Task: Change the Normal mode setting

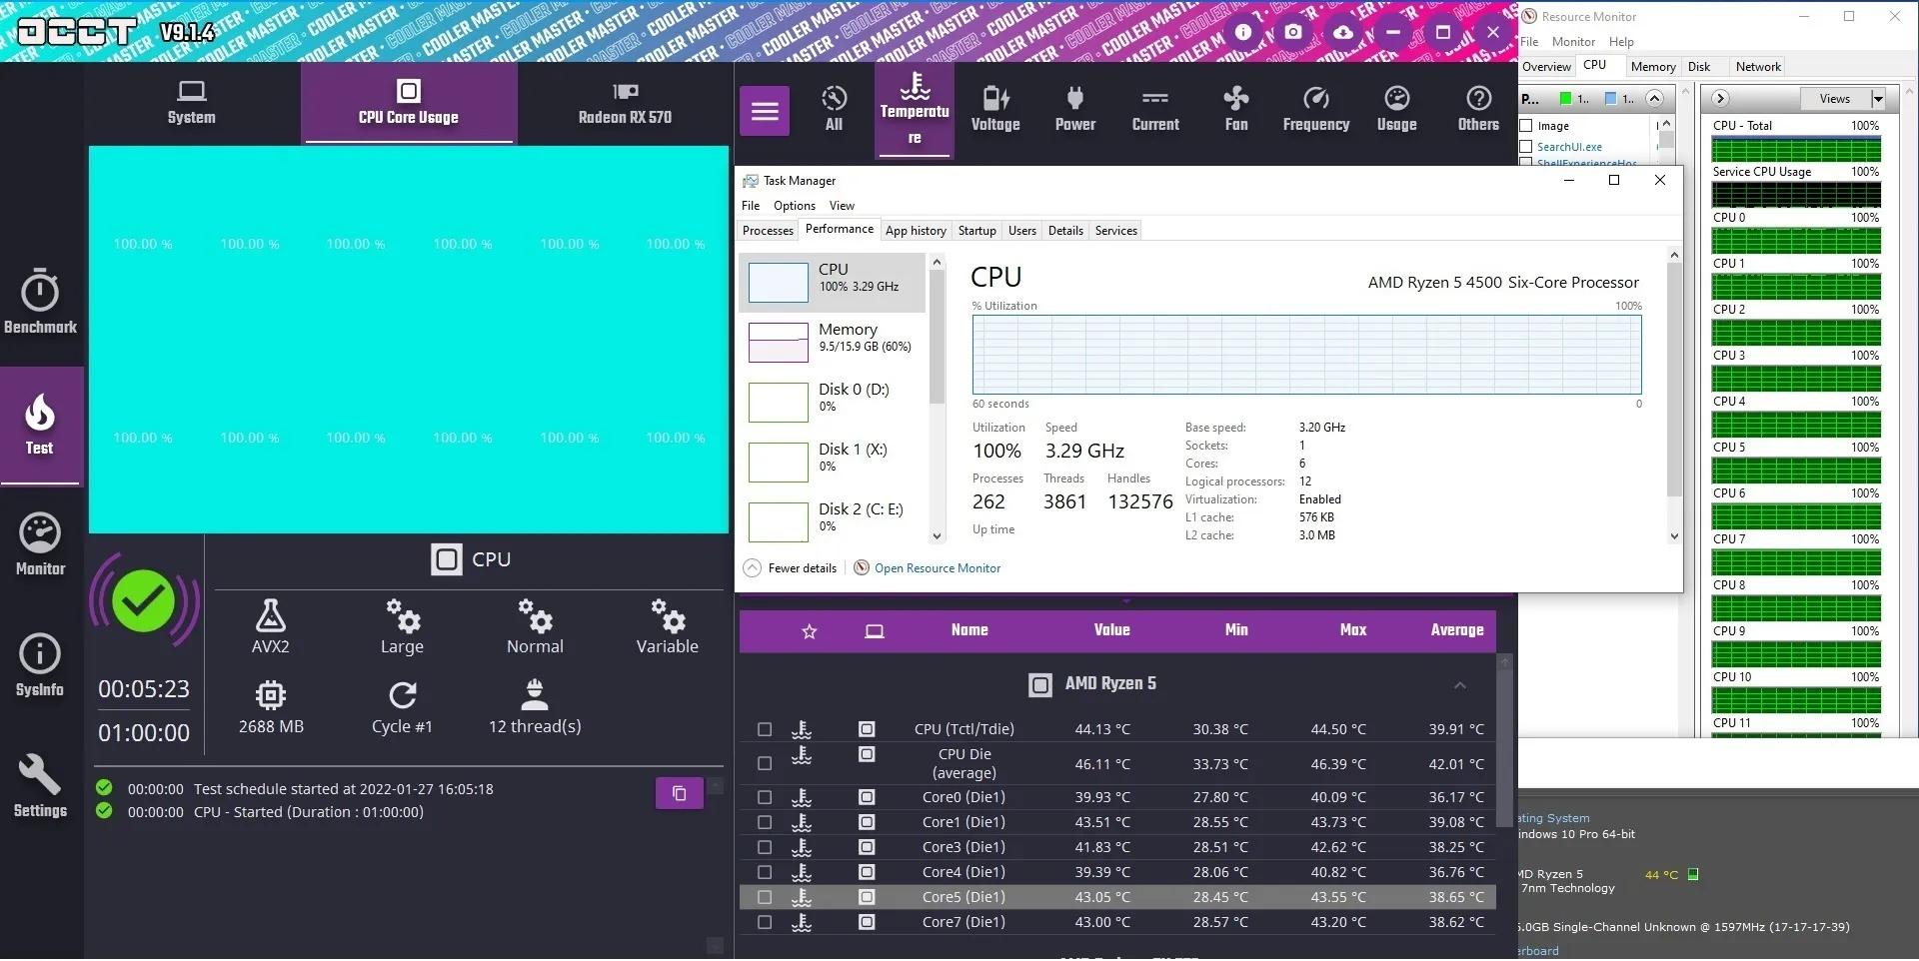Action: click(x=535, y=626)
